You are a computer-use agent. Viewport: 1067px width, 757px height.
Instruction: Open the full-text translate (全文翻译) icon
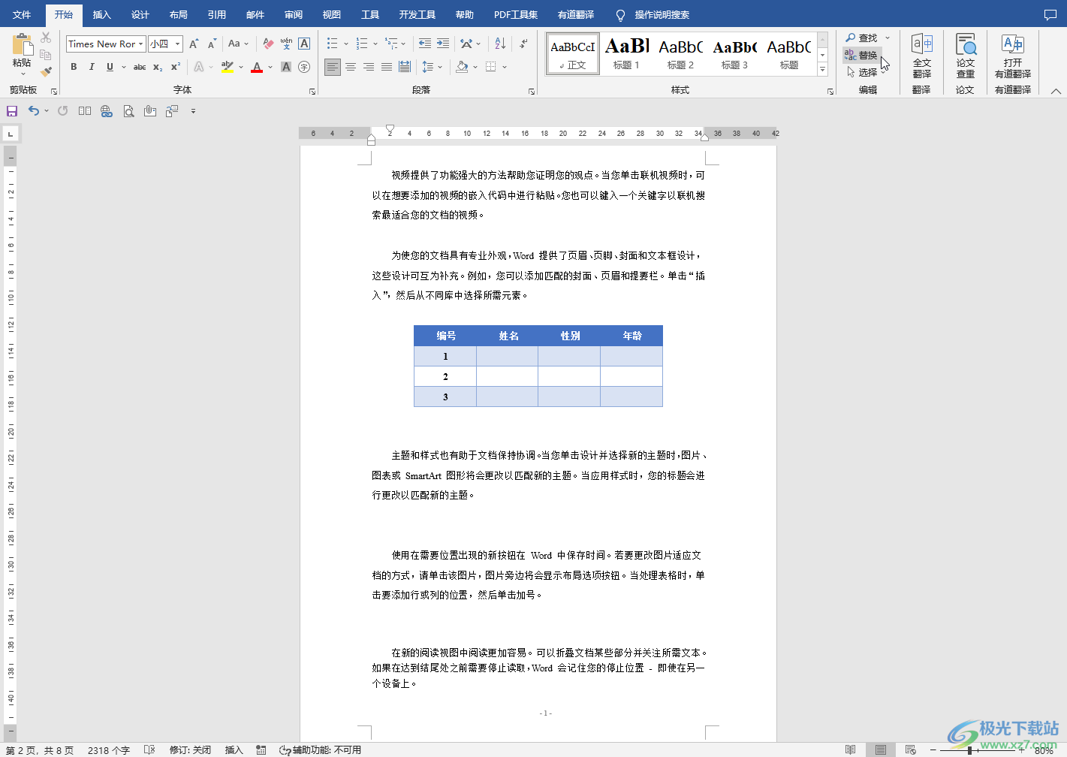921,56
